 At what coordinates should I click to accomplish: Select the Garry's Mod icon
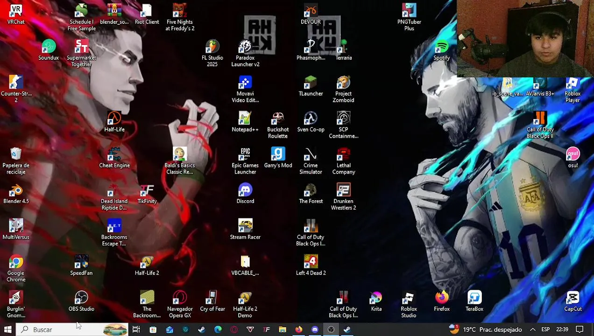(x=278, y=158)
